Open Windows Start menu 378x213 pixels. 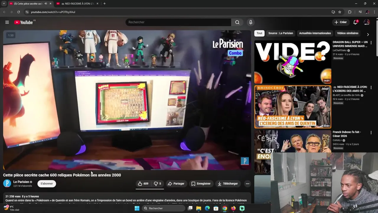137,208
